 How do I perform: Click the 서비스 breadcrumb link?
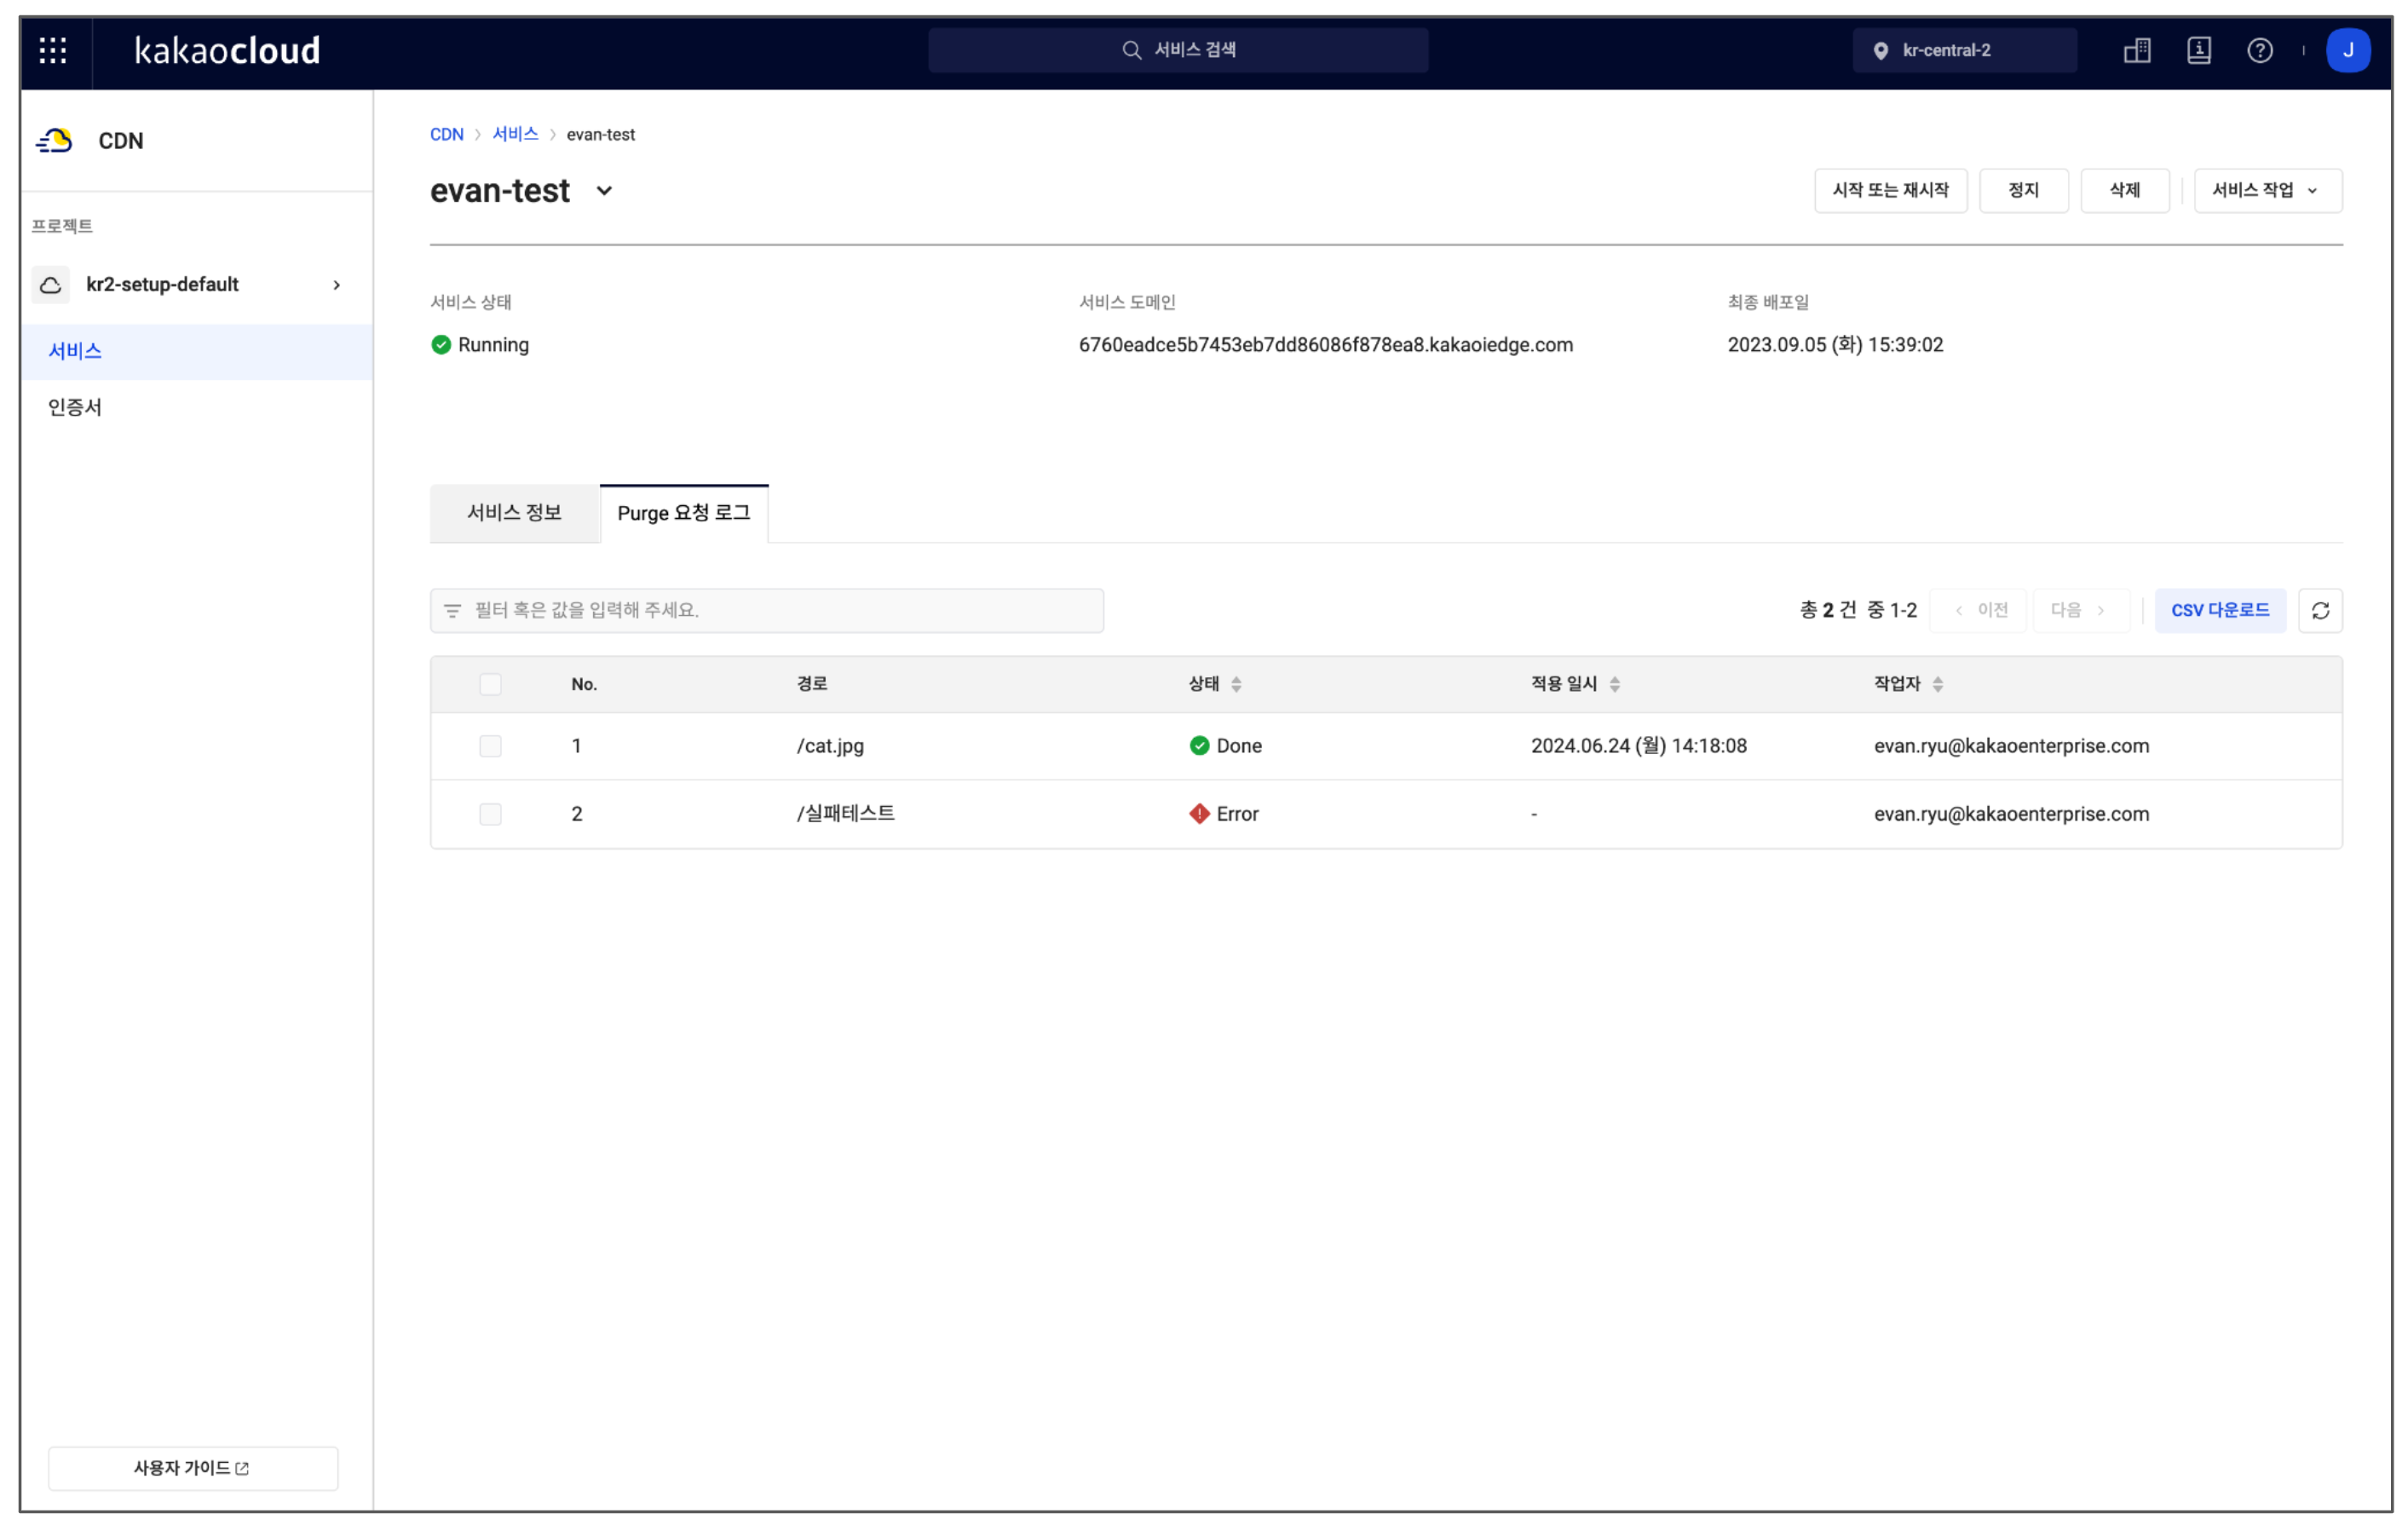coord(515,134)
